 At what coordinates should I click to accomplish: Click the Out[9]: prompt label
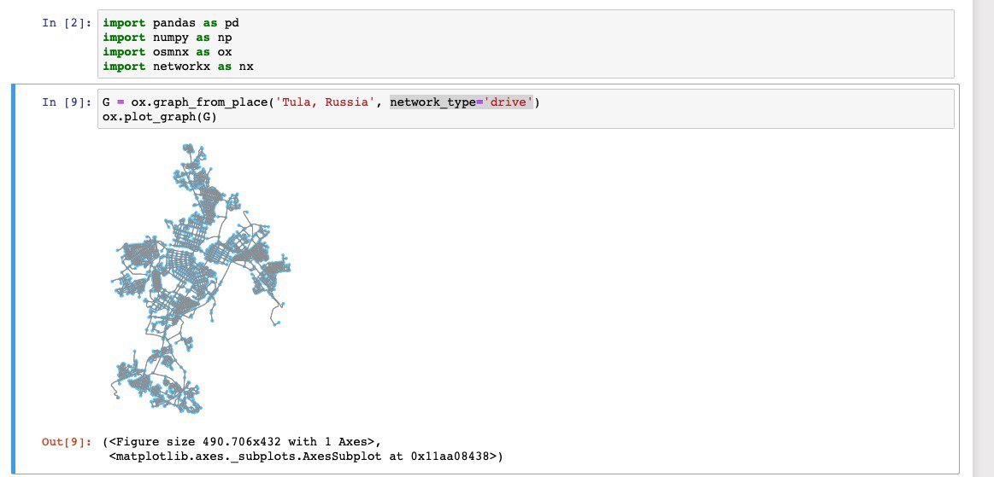point(68,441)
